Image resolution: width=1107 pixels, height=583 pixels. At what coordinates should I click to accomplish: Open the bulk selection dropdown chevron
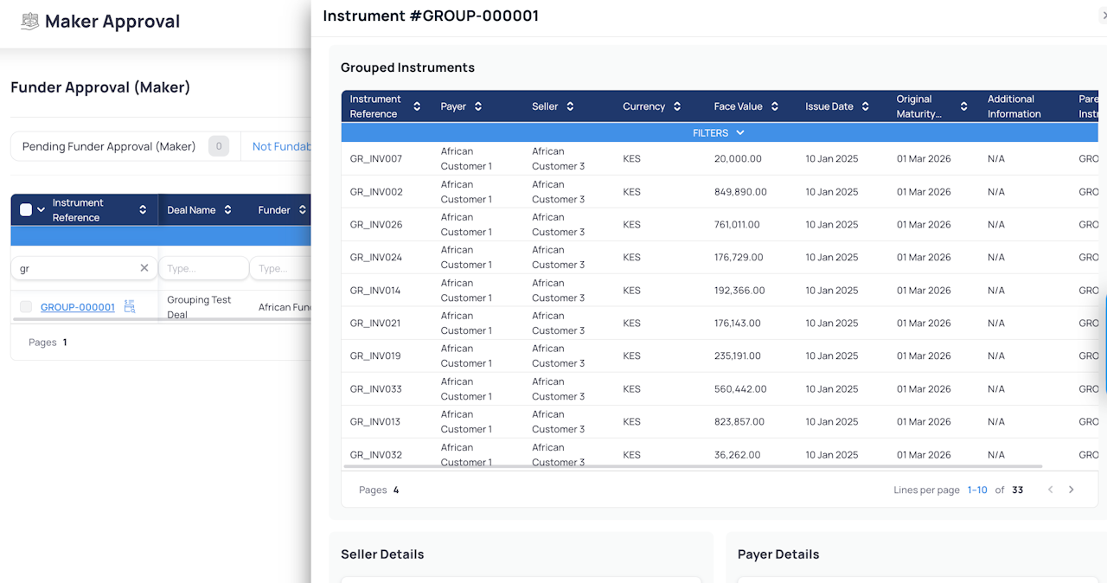point(41,210)
